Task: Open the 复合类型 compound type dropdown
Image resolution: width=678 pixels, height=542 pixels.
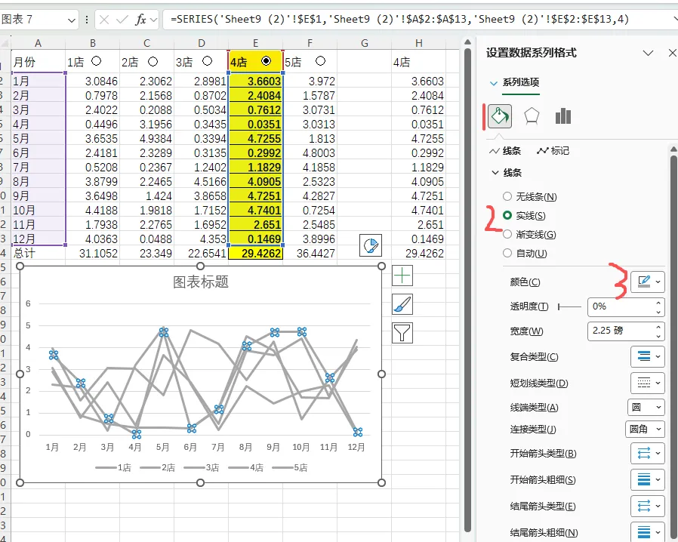Action: tap(647, 356)
